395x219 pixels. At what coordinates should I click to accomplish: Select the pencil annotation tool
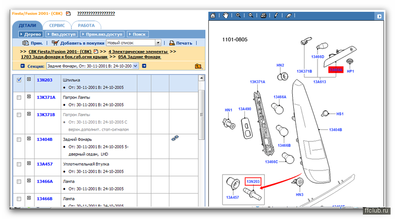[x=276, y=15]
